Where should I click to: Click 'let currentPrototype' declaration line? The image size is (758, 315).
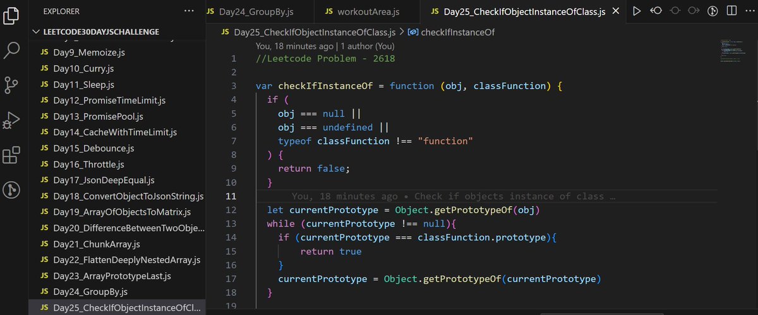pyautogui.click(x=404, y=210)
